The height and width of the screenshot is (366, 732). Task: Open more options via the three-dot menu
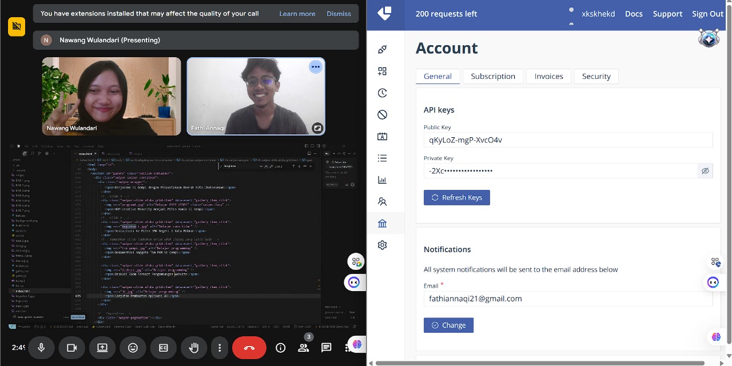pyautogui.click(x=220, y=347)
